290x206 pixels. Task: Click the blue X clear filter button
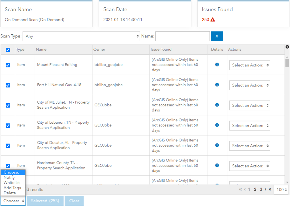pyautogui.click(x=217, y=36)
